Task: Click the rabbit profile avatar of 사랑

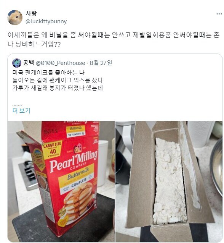Action: [15, 17]
